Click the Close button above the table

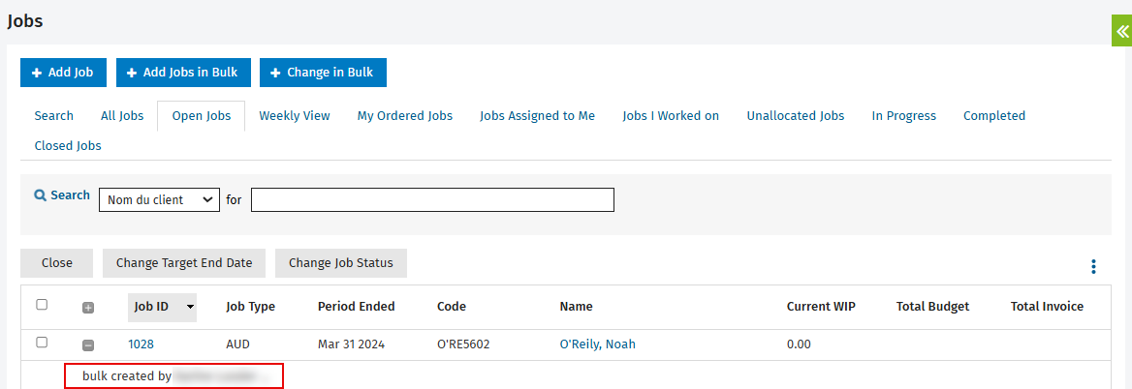tap(57, 263)
